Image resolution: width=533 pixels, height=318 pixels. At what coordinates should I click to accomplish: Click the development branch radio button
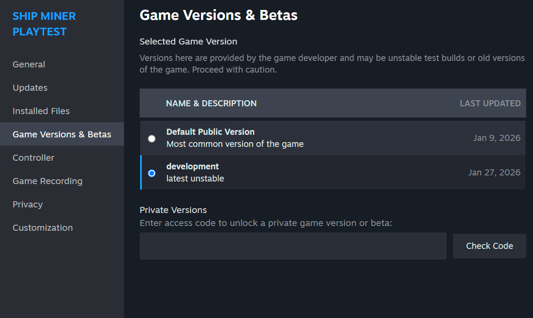tap(152, 173)
